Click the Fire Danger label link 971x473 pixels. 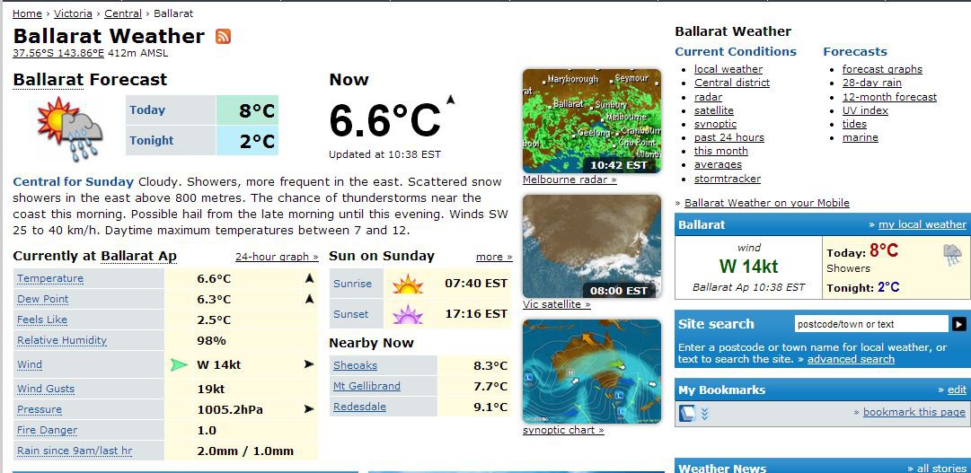[x=47, y=430]
